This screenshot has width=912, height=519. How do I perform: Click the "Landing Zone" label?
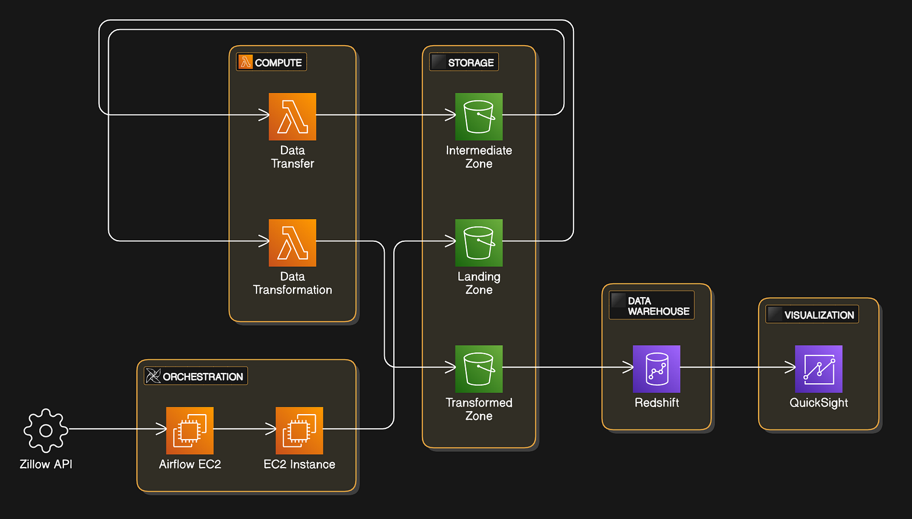[x=479, y=283]
